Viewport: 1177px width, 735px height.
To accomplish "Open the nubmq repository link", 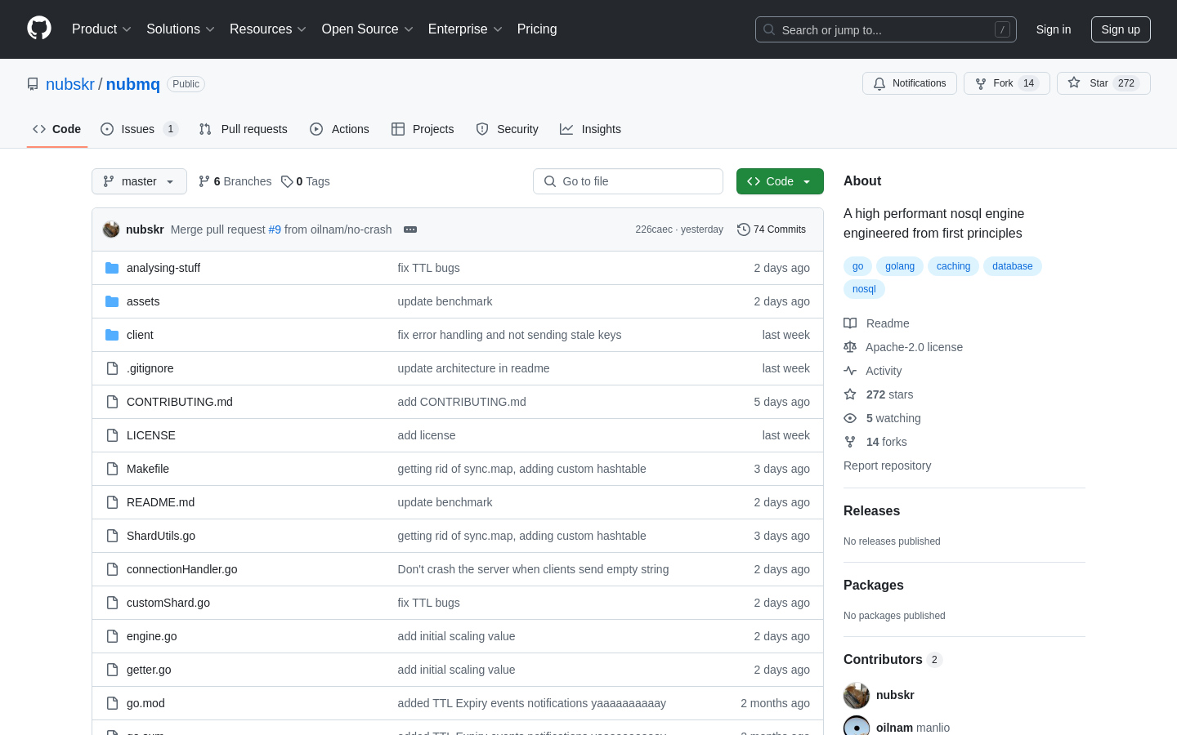I will [x=133, y=84].
